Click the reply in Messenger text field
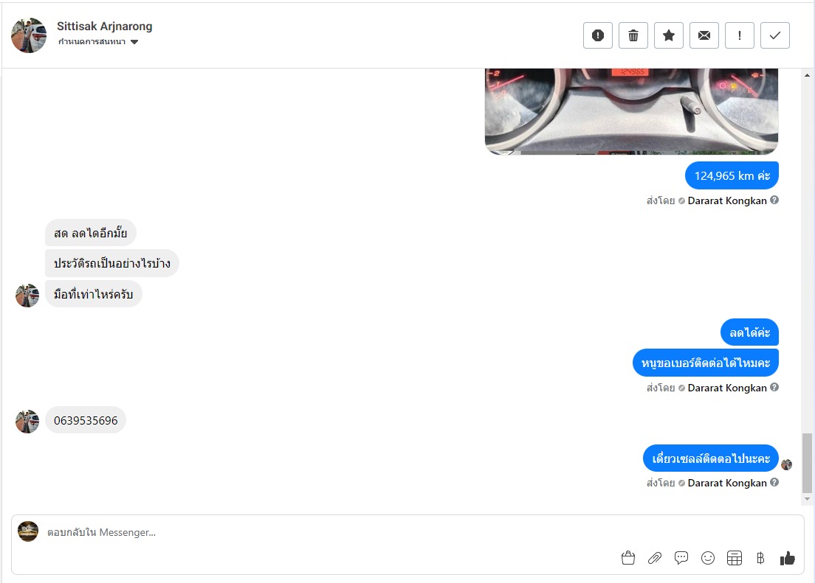Screen dimensions: 815x583 pyautogui.click(x=333, y=532)
